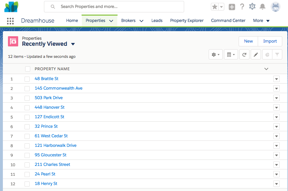Viewport: 288px width, 191px height.
Task: Open the App Launcher grid icon
Action: 10,21
